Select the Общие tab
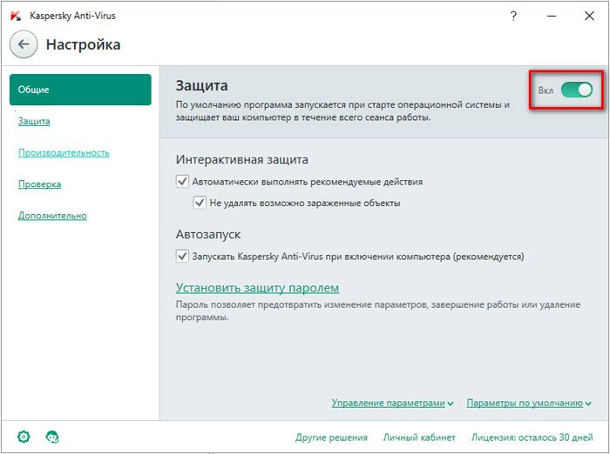The width and height of the screenshot is (610, 454). pos(80,90)
